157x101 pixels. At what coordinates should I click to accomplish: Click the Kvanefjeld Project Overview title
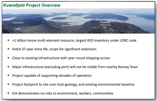32,5
